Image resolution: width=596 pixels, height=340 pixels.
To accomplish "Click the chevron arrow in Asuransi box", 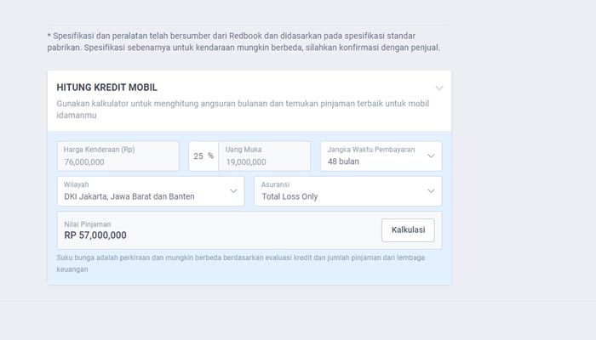I will coord(431,191).
